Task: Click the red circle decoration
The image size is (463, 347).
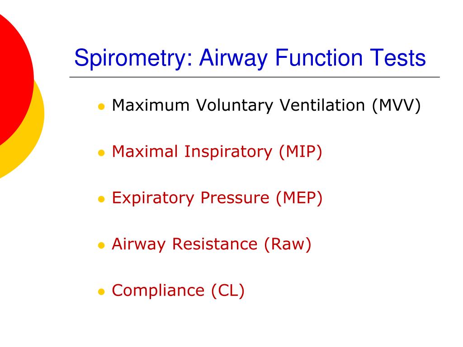Action: [15, 77]
